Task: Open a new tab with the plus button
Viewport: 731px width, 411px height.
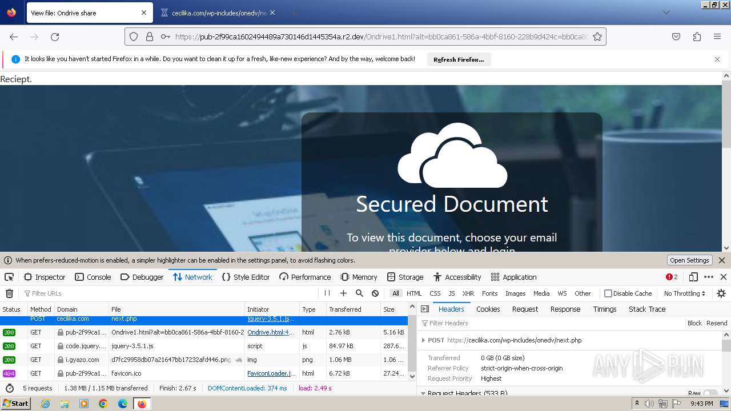Action: click(294, 13)
